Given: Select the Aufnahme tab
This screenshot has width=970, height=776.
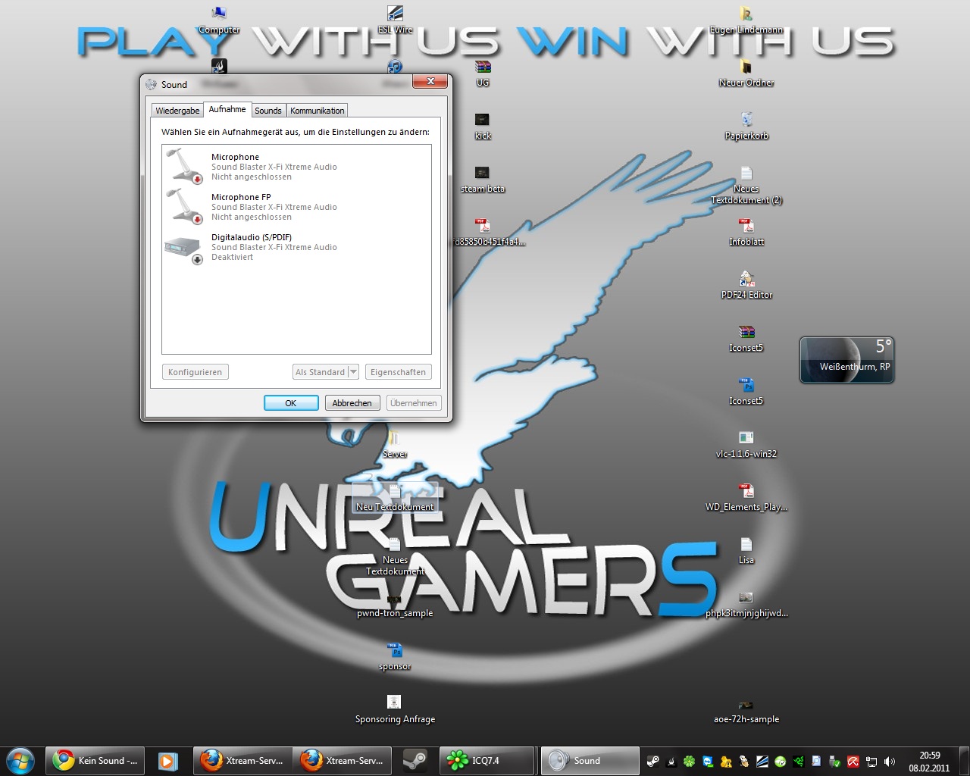Looking at the screenshot, I should pos(227,109).
